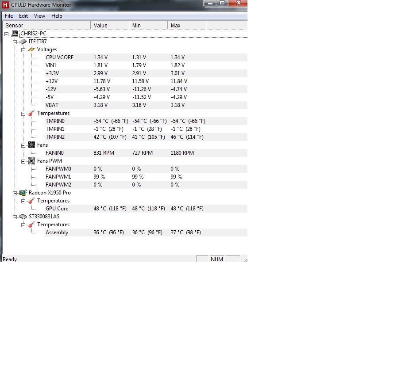
Task: Select the TMPIN0 temperature row
Action: point(146,121)
